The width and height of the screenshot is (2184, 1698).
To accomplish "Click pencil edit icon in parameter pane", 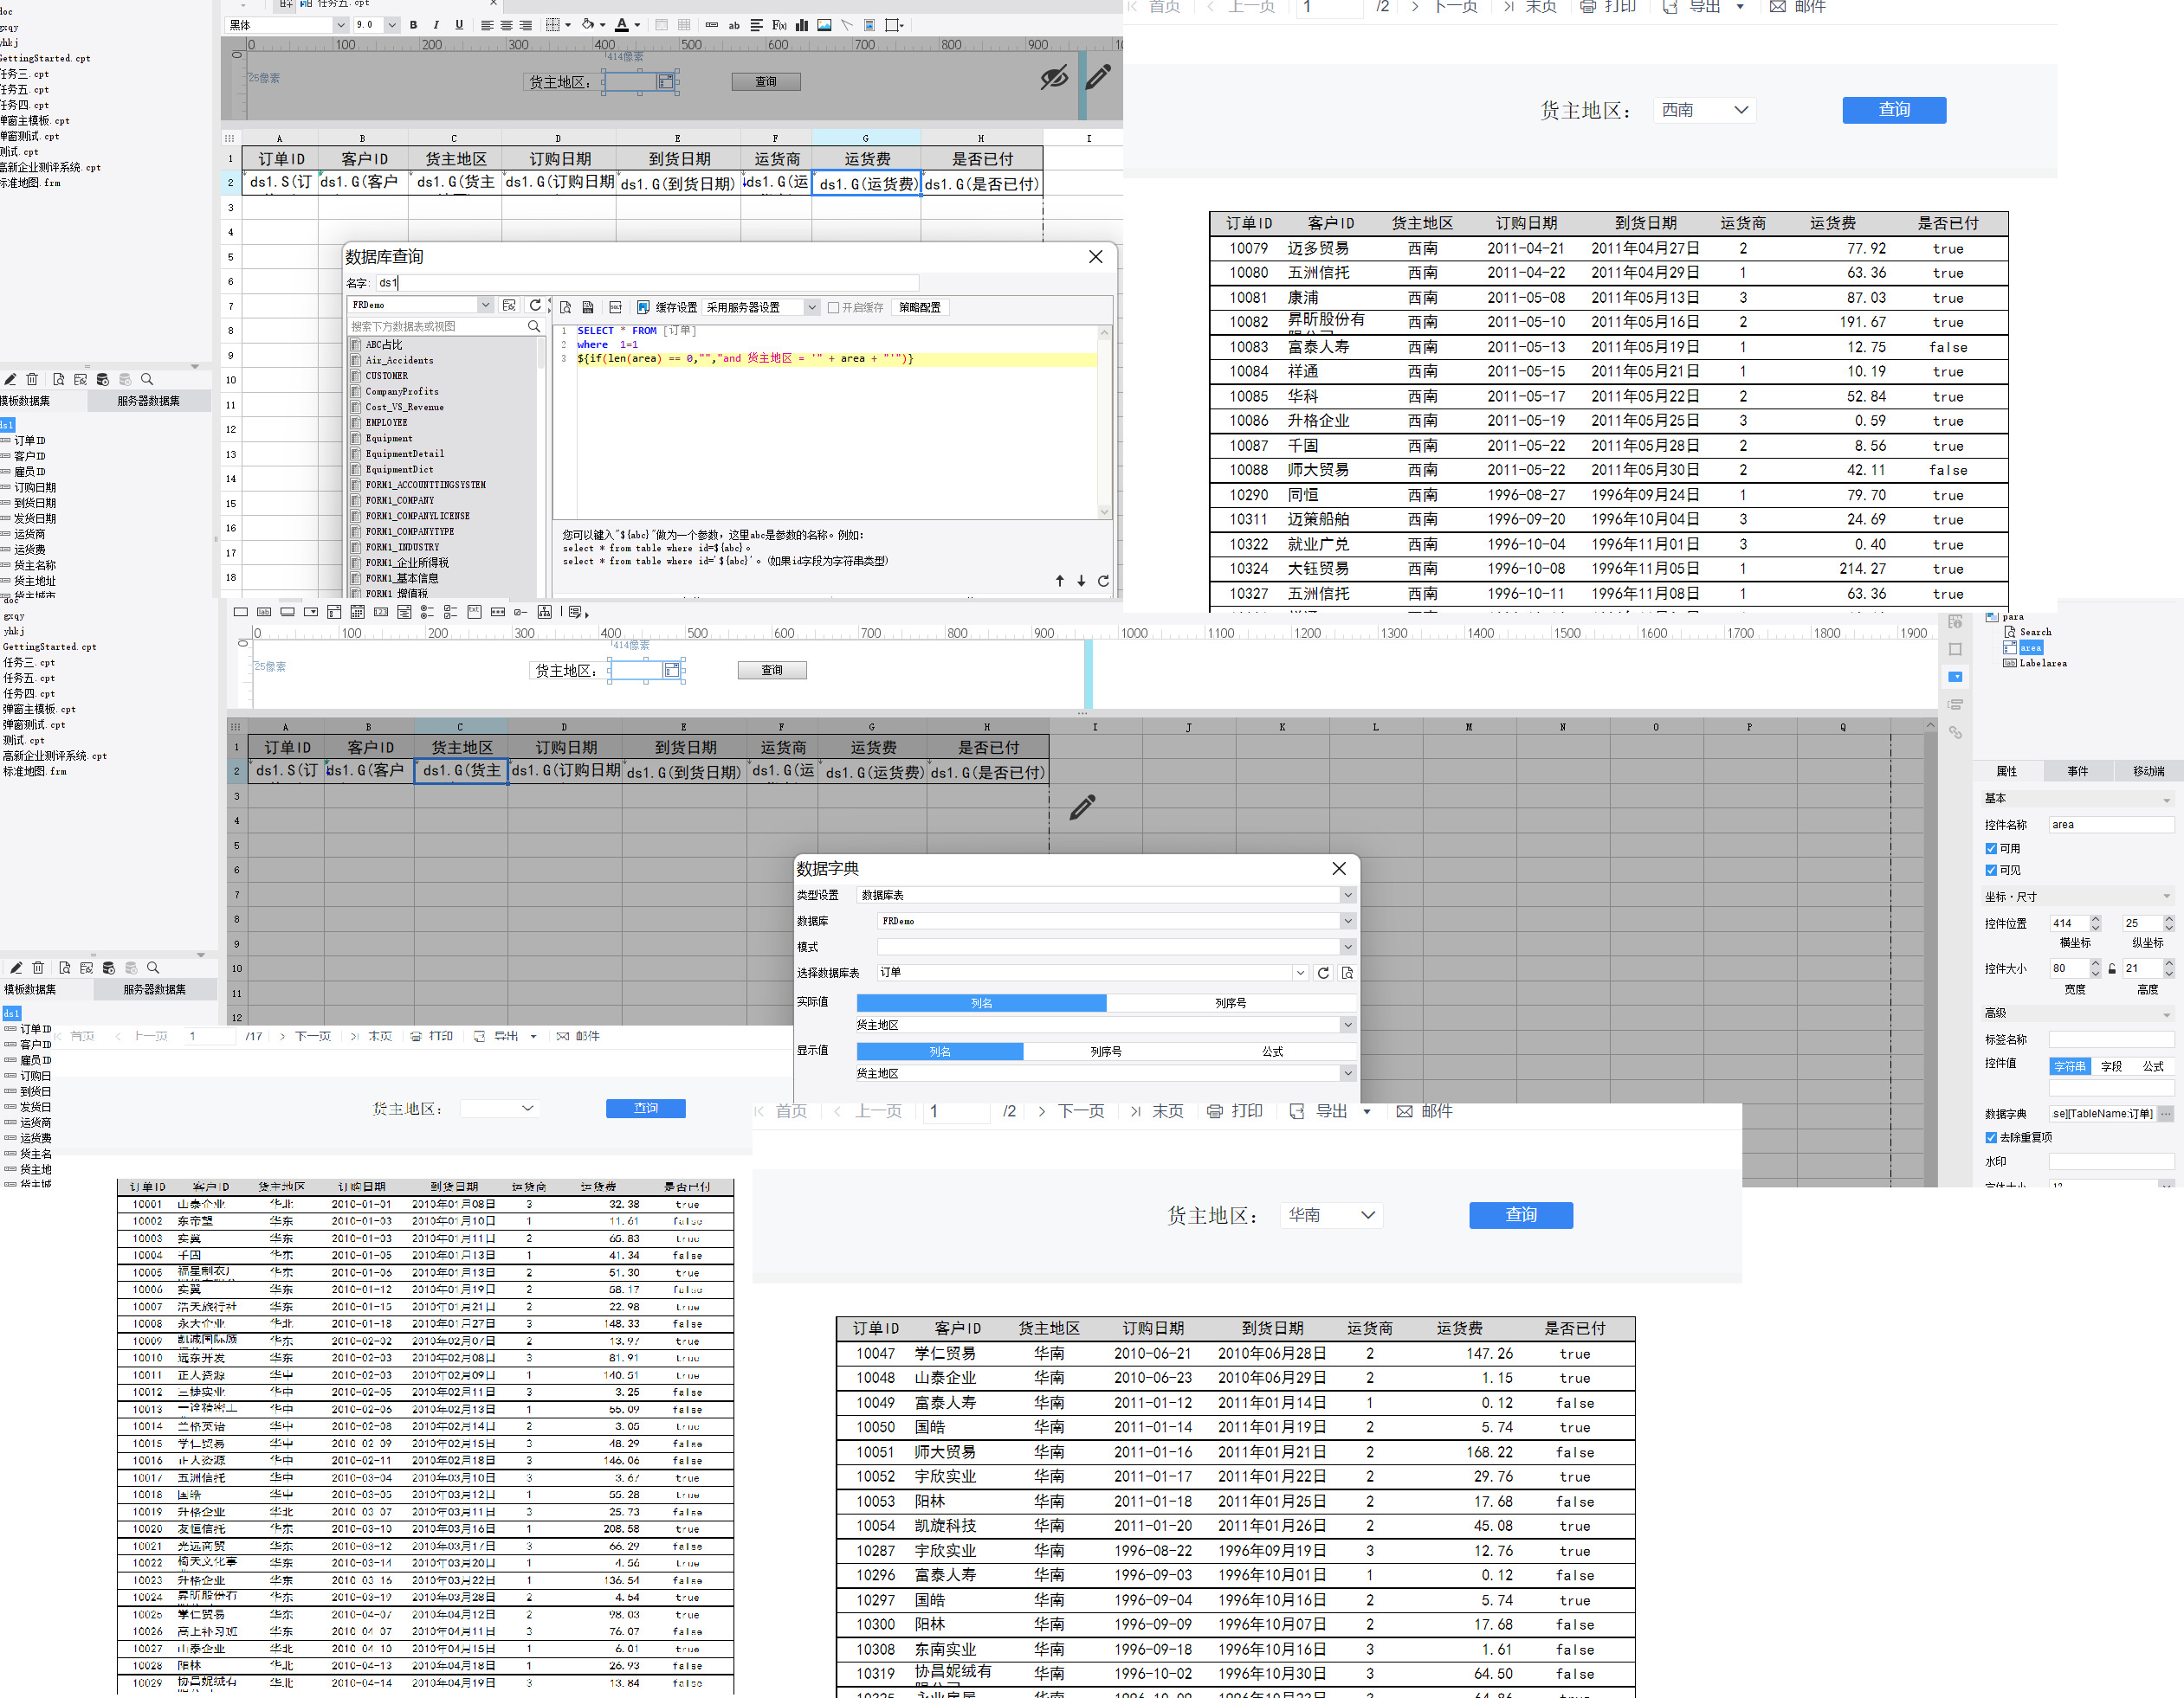I will pos(1097,78).
